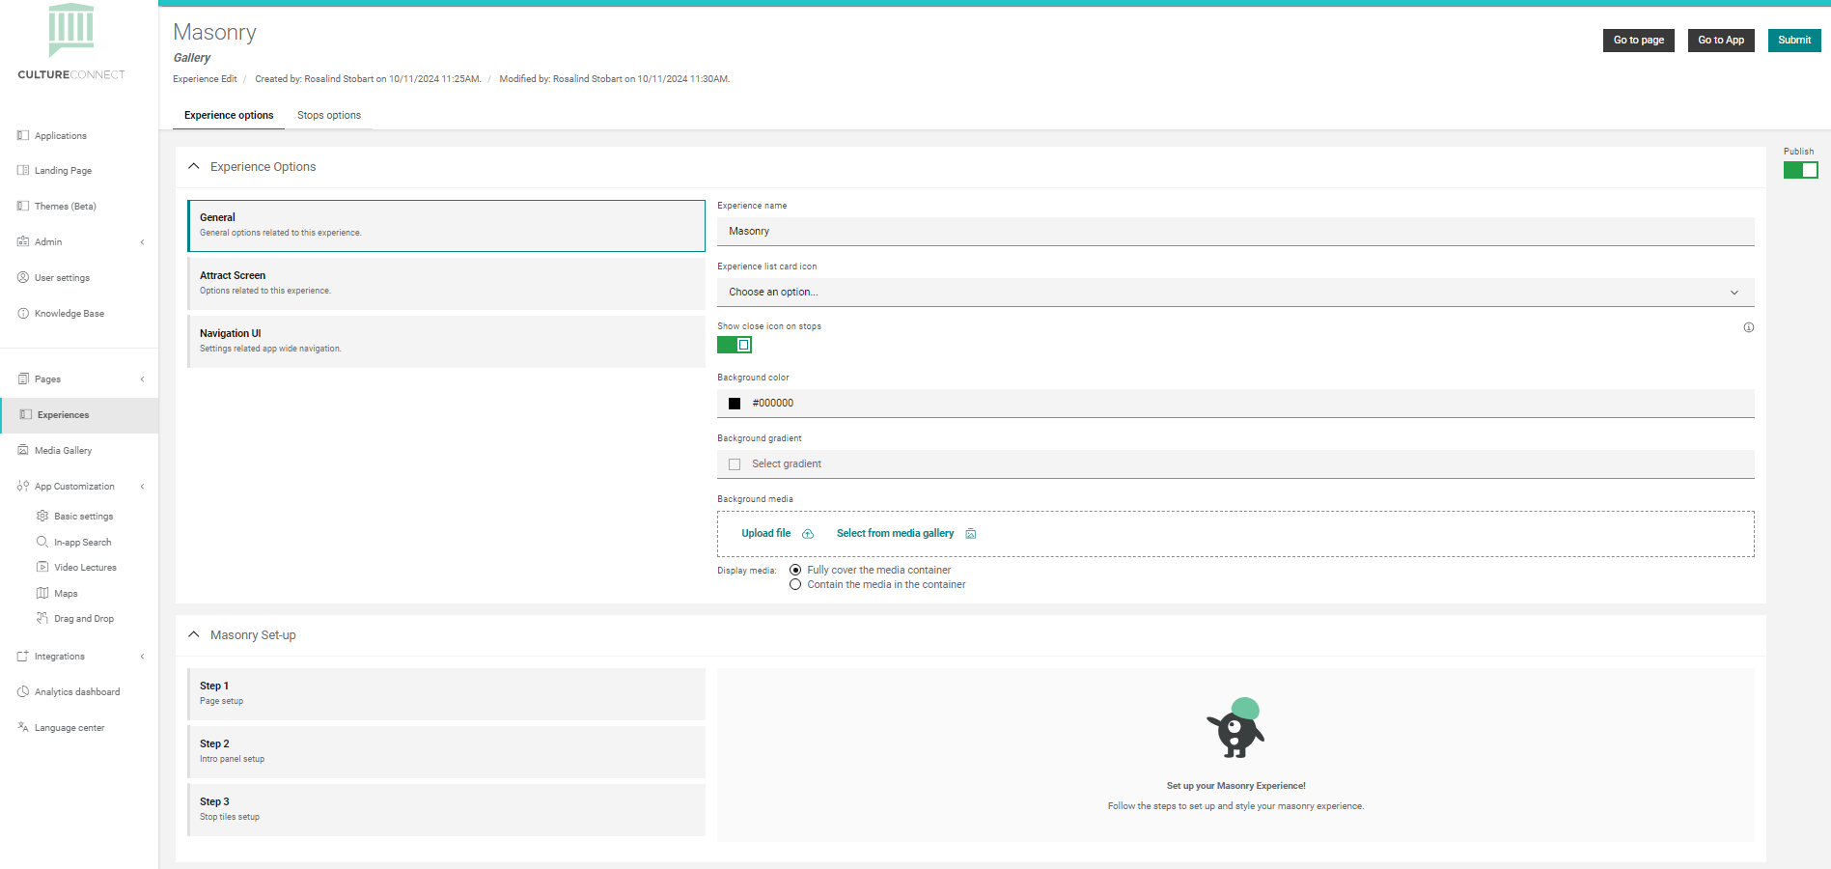Click the Select gradient field

[1235, 464]
